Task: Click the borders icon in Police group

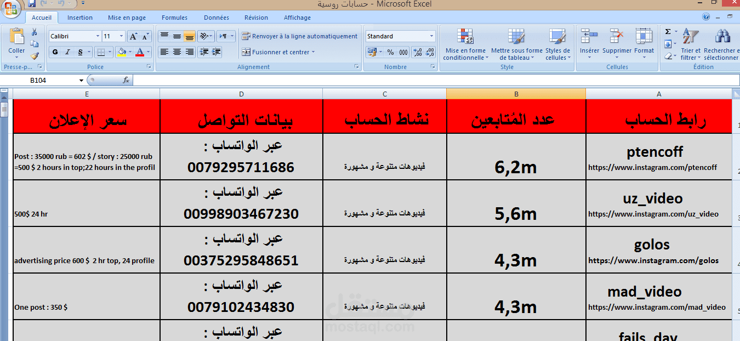Action: 101,52
